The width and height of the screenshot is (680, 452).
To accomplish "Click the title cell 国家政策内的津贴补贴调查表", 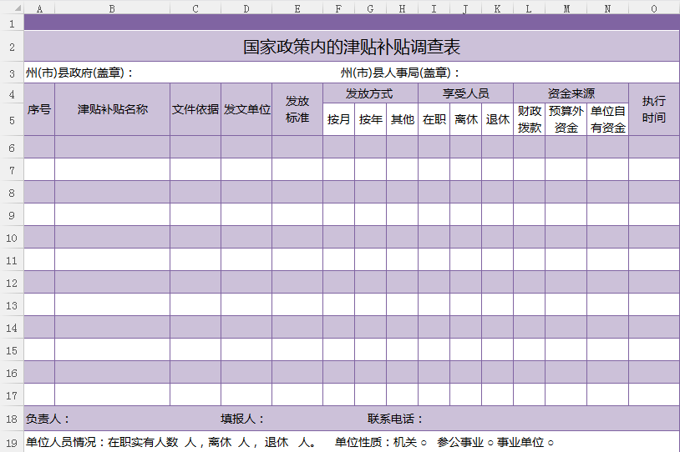I will [x=351, y=47].
